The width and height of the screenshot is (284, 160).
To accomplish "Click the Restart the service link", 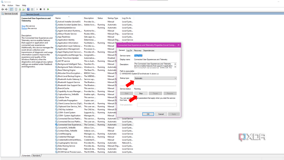I will [x=25, y=28].
